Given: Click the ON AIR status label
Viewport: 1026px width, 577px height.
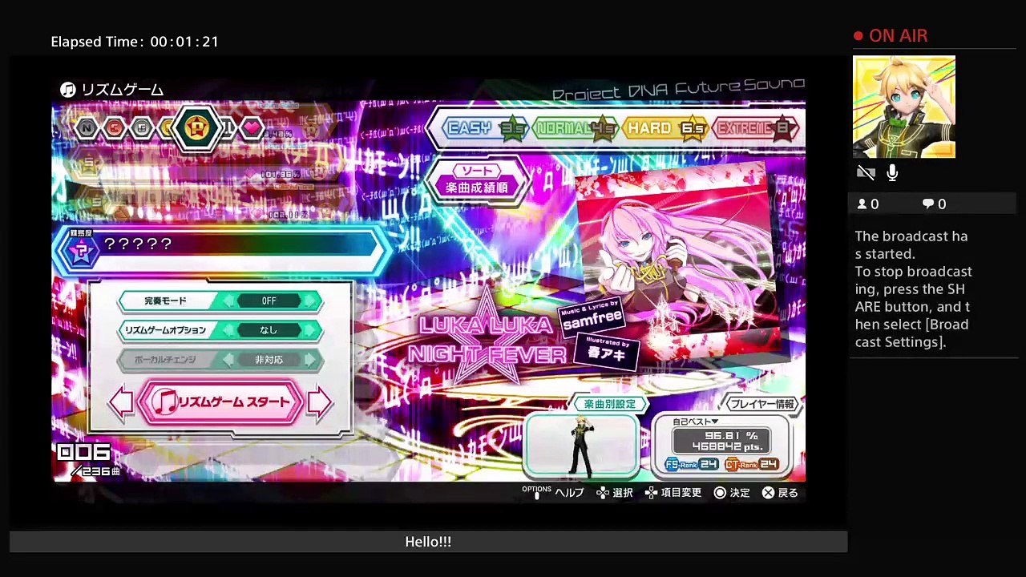Looking at the screenshot, I should click(x=899, y=36).
